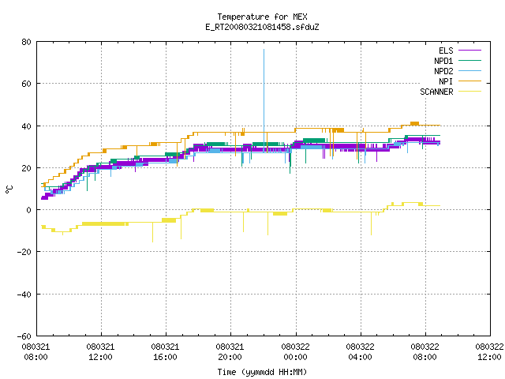Click the y-axis tick label -60
This screenshot has height=379, width=505.
24,336
